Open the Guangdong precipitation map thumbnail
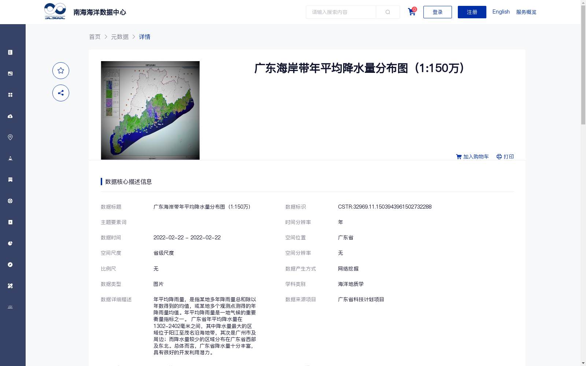The height and width of the screenshot is (366, 586). point(150,110)
